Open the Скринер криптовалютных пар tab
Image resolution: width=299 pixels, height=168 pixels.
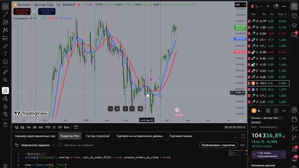pos(35,136)
